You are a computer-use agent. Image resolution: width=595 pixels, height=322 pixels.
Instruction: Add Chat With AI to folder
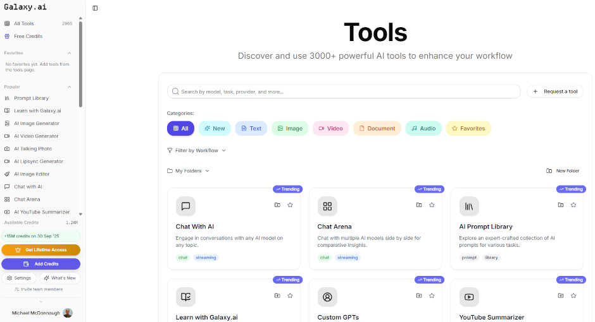point(277,205)
